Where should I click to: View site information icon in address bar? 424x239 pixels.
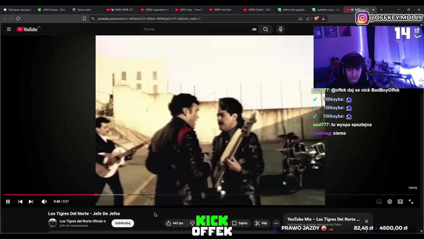93,19
